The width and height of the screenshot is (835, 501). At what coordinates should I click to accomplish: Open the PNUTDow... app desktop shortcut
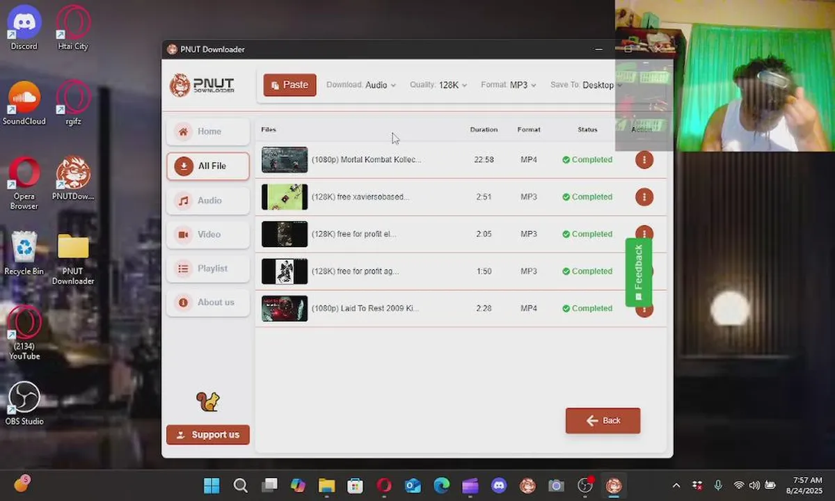(73, 178)
